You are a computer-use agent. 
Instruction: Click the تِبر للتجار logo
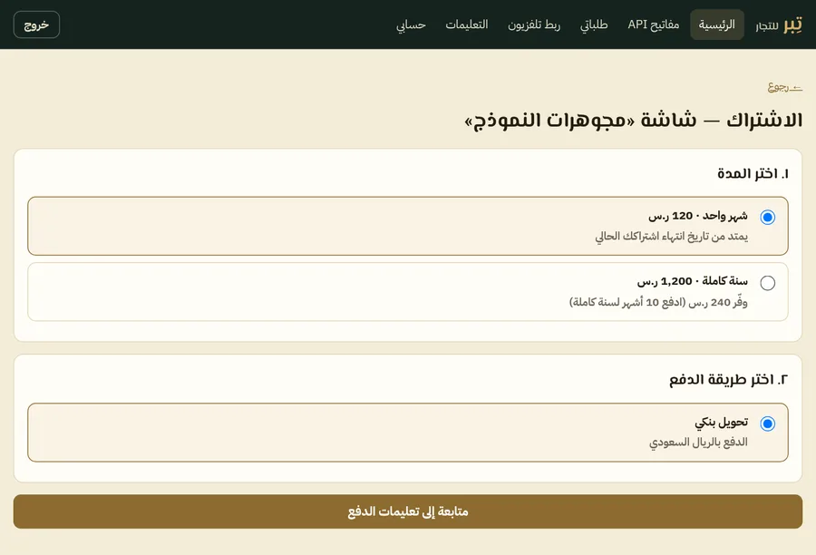pos(779,24)
